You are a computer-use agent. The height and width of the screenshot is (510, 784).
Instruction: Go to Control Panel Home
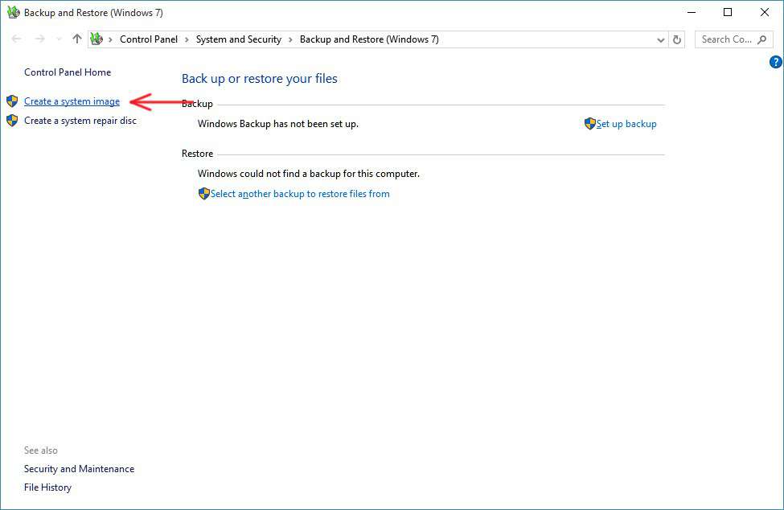pos(68,72)
